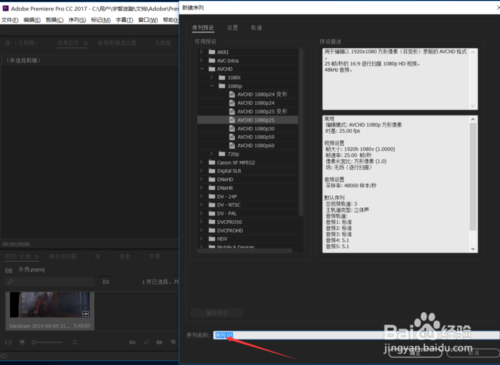Click scroll-up arrow of upper description pane
Viewport: 500px width, 365px height.
pyautogui.click(x=473, y=52)
